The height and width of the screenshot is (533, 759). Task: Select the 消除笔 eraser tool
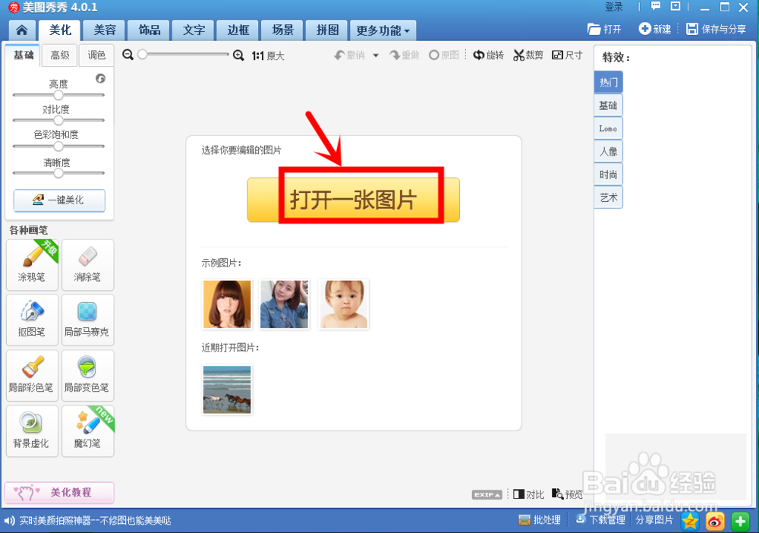87,265
